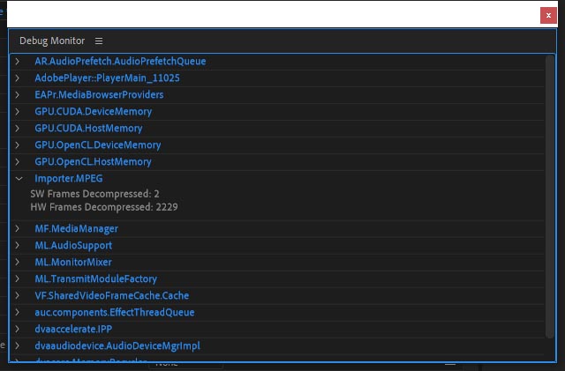Image resolution: width=565 pixels, height=371 pixels.
Task: Select the auc.components.EffectThreadQueue entry
Action: (115, 312)
